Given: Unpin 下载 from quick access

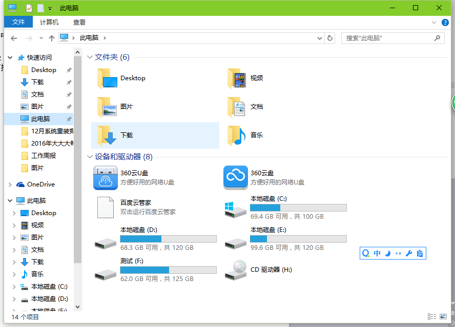Looking at the screenshot, I should click(x=69, y=82).
